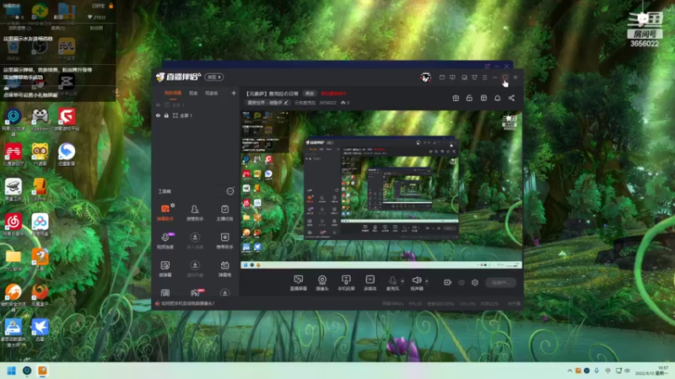Click the unlock padlock icon above preview
The image size is (675, 379).
[469, 98]
